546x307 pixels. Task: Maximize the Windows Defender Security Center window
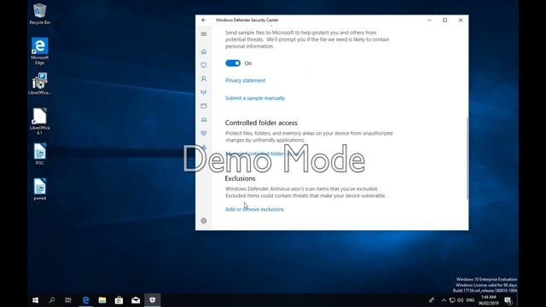445,20
